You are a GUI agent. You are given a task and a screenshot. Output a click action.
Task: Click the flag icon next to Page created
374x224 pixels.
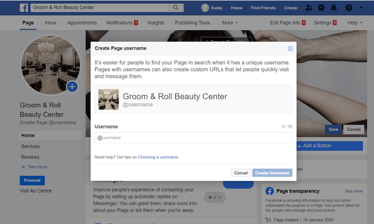(268, 219)
